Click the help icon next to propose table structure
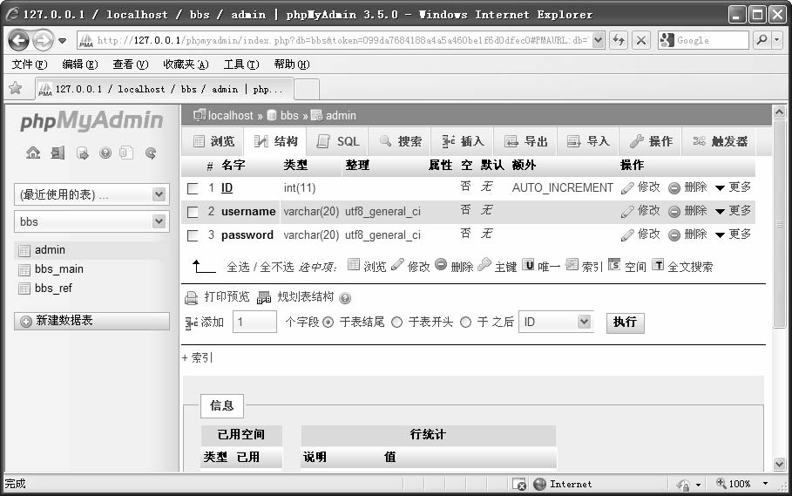Screen dimensions: 792x496 [345, 298]
